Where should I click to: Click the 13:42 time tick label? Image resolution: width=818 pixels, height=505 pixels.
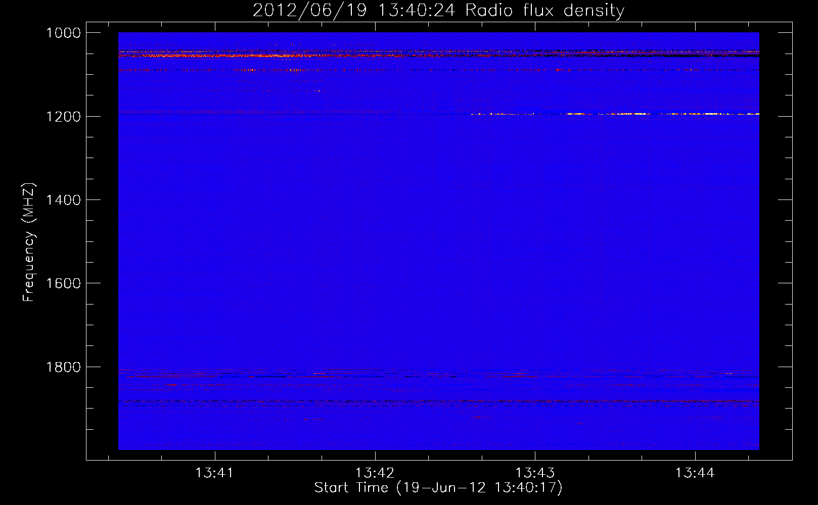375,473
